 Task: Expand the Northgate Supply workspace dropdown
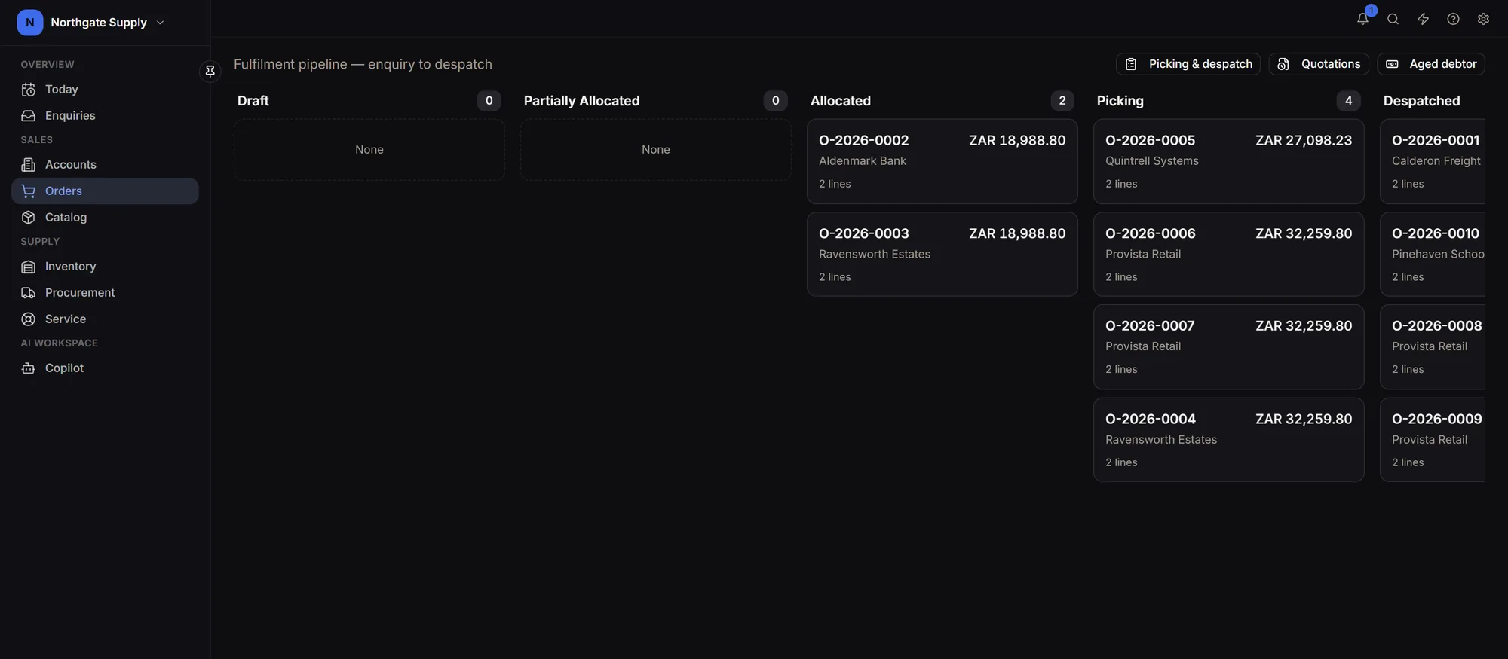coord(160,23)
